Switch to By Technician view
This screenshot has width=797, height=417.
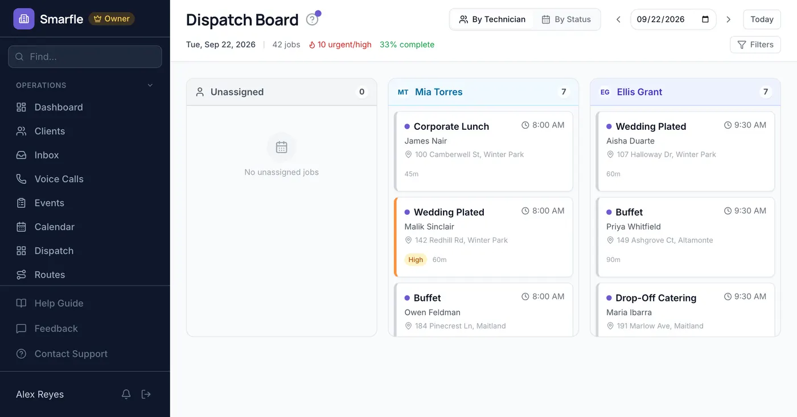pyautogui.click(x=492, y=19)
